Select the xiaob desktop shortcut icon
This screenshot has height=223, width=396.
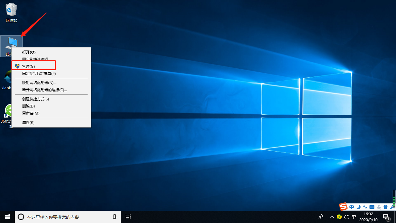click(x=6, y=79)
